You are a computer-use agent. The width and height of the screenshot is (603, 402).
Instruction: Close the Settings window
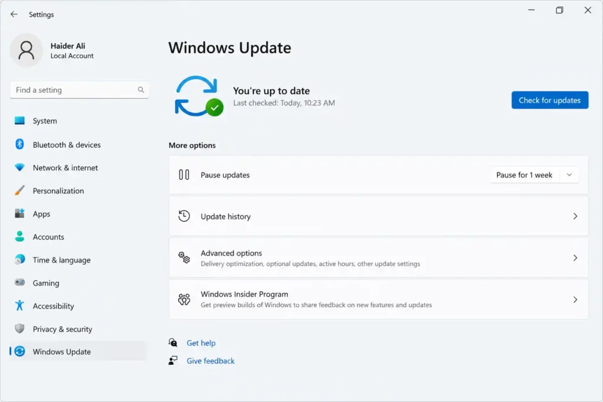tap(588, 10)
